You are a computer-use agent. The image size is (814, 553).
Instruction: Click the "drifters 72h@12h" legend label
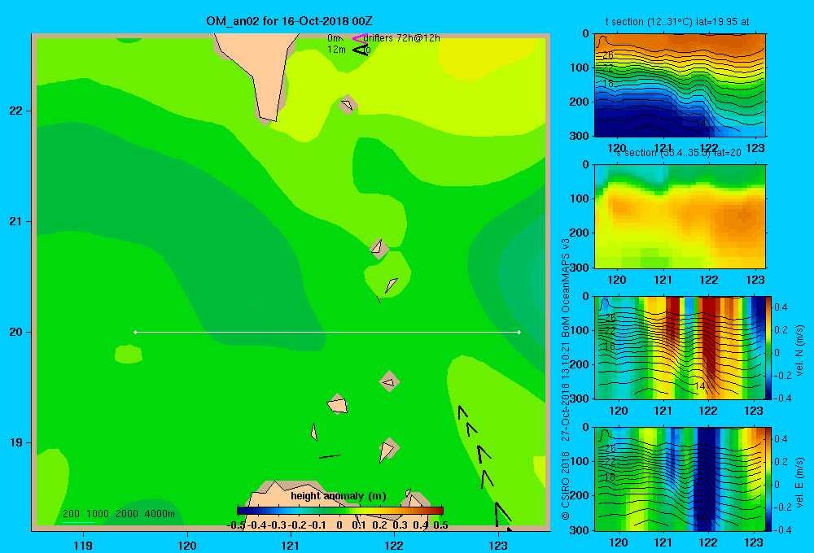(x=402, y=38)
